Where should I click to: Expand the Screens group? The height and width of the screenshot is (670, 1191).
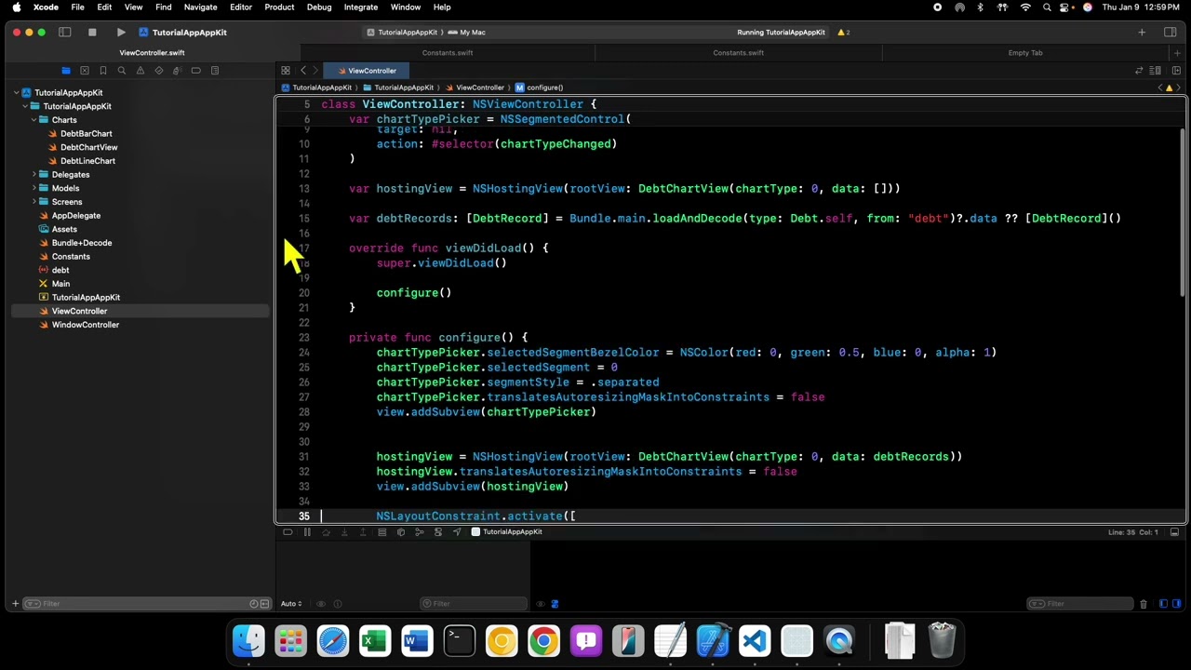(x=34, y=202)
